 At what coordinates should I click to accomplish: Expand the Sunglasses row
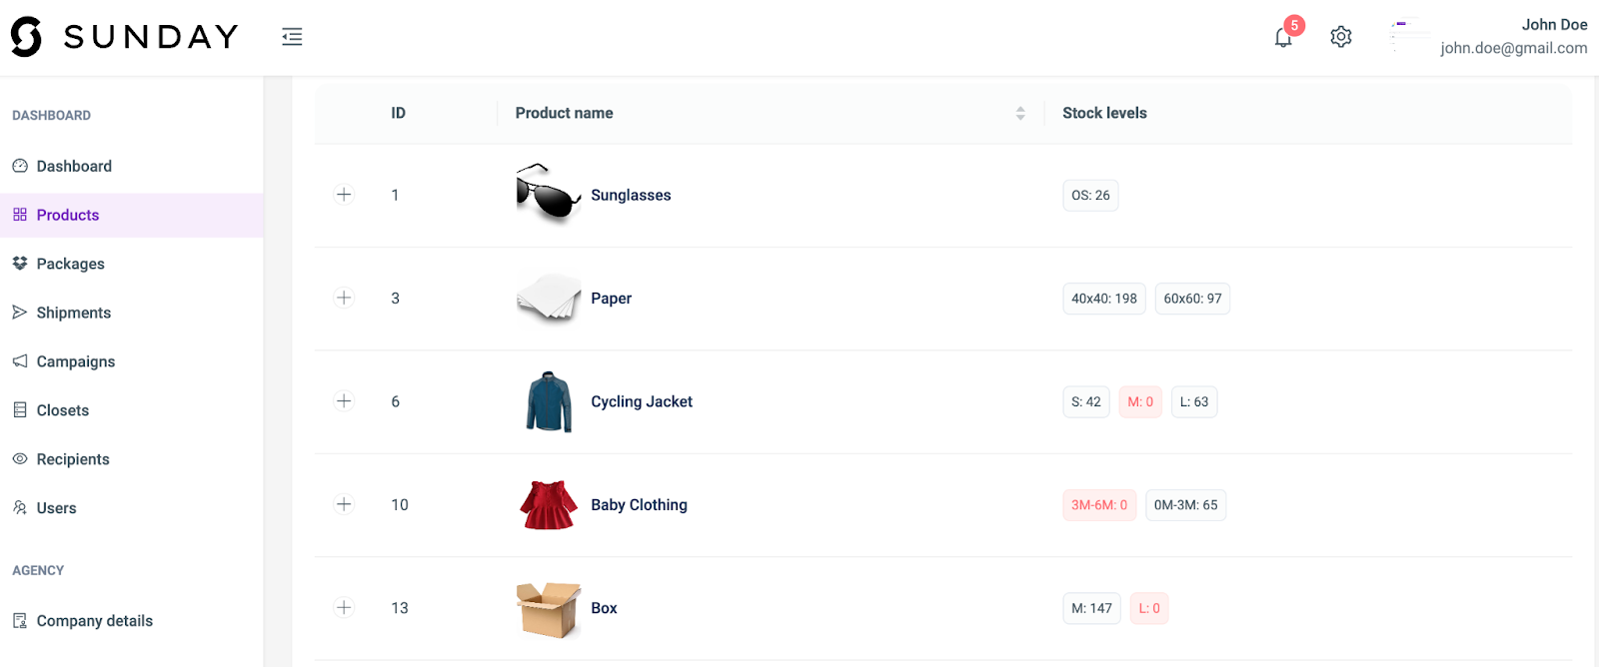click(344, 195)
